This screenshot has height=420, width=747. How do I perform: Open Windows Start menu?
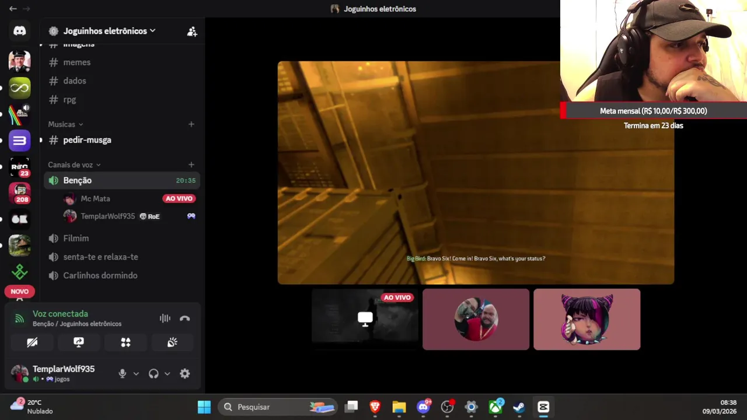click(204, 407)
